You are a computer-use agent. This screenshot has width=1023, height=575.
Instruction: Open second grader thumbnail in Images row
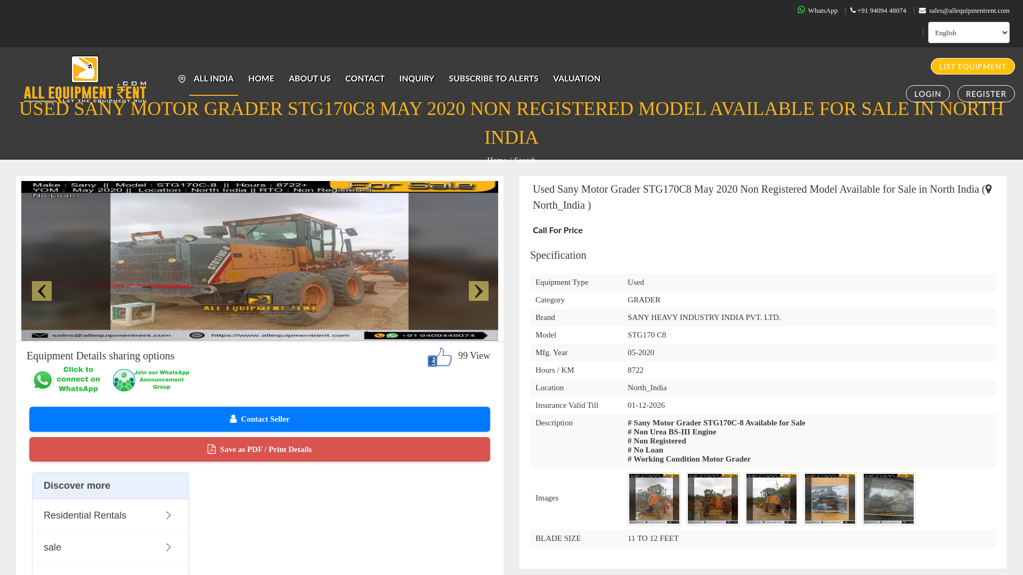coord(713,499)
